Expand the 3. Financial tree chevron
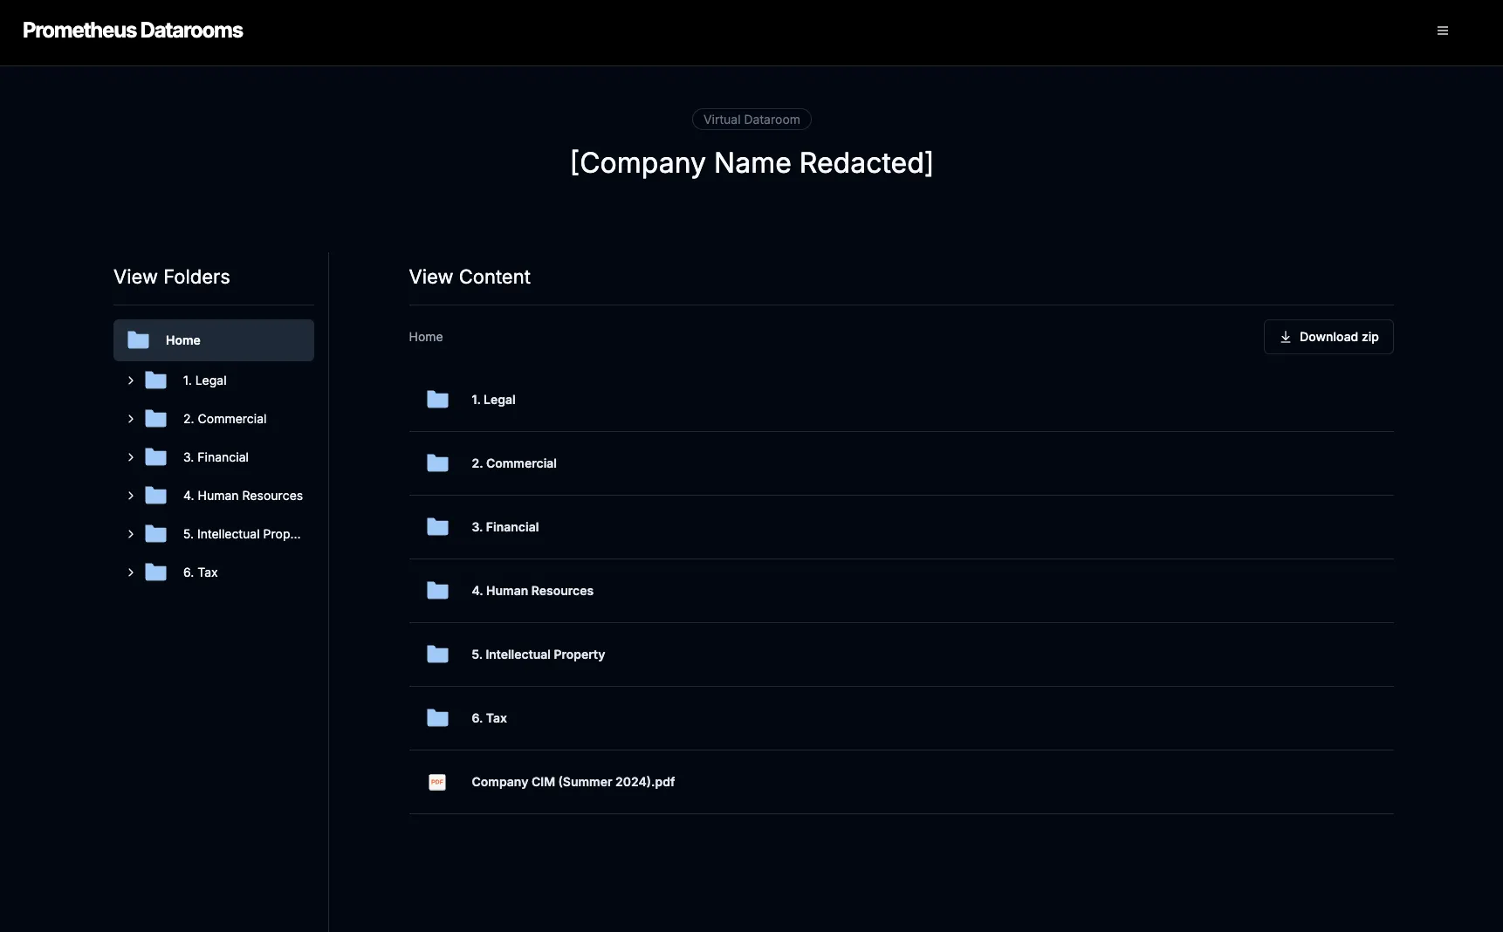The width and height of the screenshot is (1503, 932). (131, 457)
